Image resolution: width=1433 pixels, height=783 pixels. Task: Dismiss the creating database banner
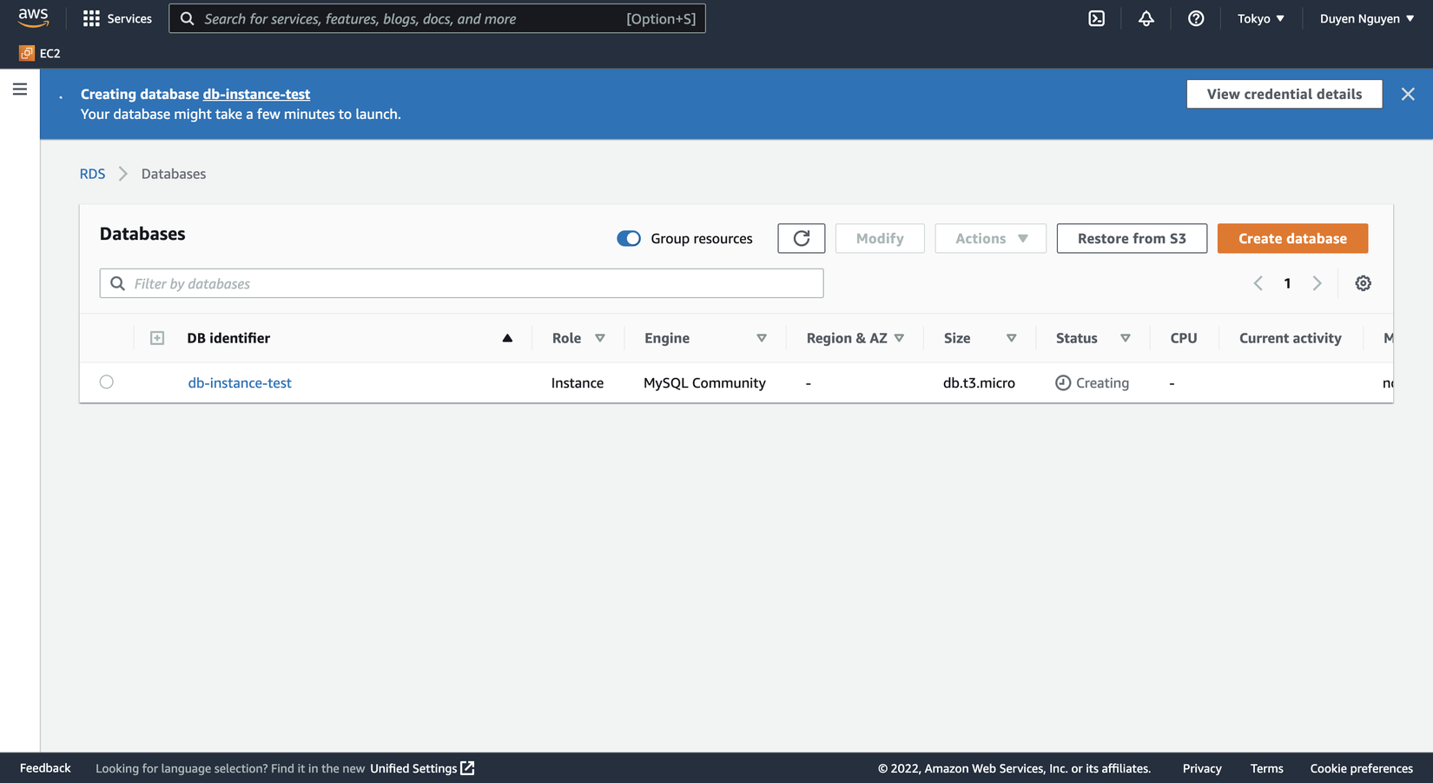click(x=1408, y=94)
